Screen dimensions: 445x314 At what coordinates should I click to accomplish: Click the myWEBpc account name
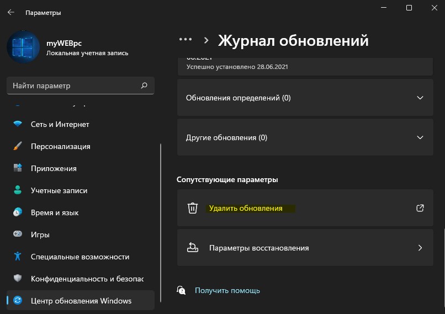tap(64, 43)
